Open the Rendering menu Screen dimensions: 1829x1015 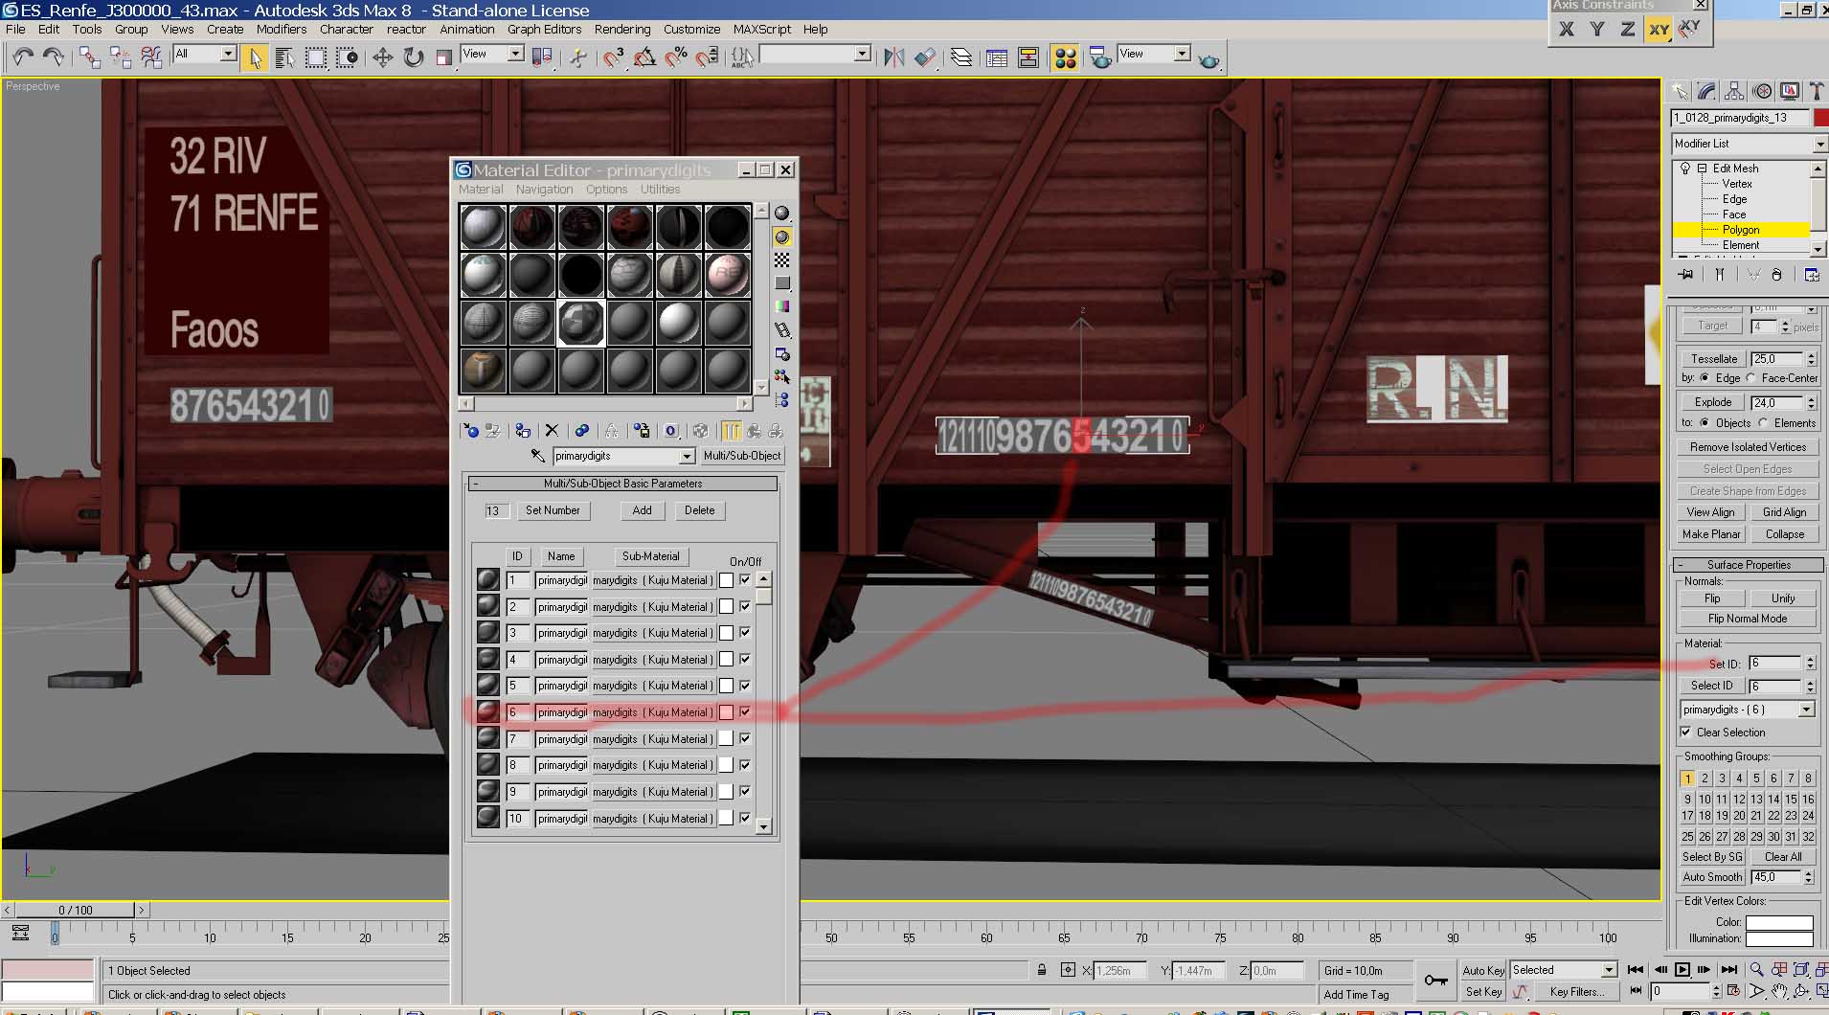tap(621, 29)
